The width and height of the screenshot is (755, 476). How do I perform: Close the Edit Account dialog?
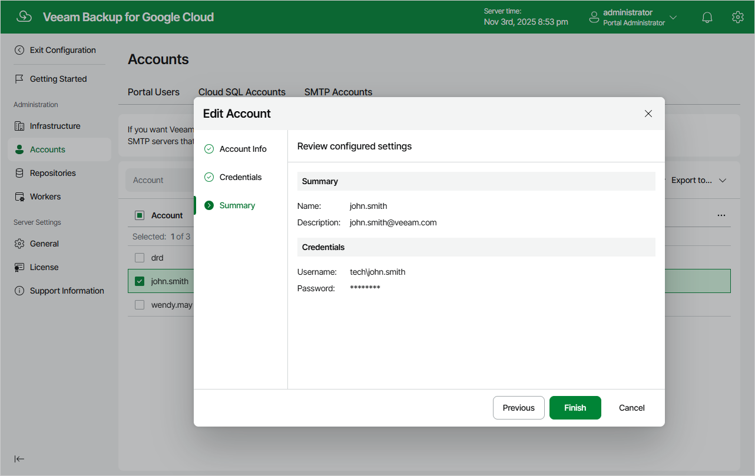648,114
